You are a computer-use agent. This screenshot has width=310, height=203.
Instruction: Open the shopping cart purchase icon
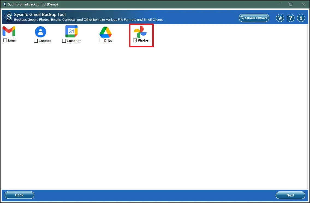pos(280,18)
